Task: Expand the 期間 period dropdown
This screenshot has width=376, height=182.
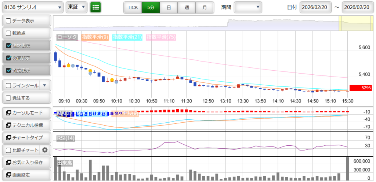Action: [248, 7]
